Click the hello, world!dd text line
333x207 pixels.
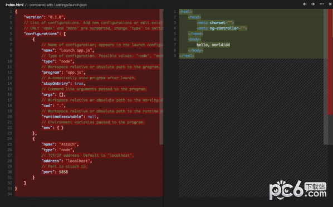click(x=213, y=45)
